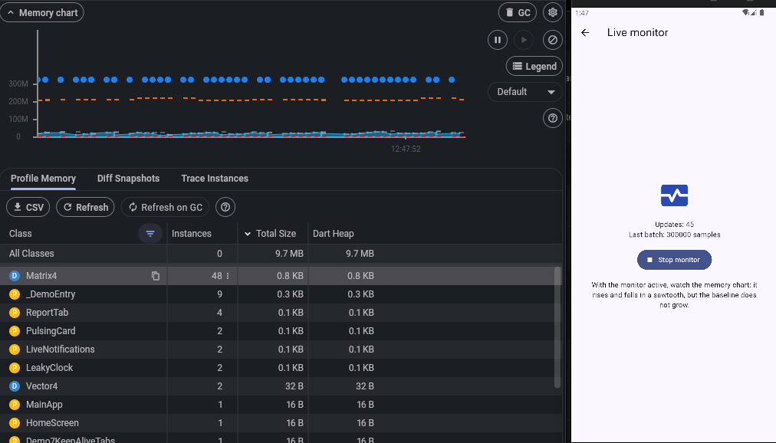Switch to the Trace Instances tab

point(215,179)
